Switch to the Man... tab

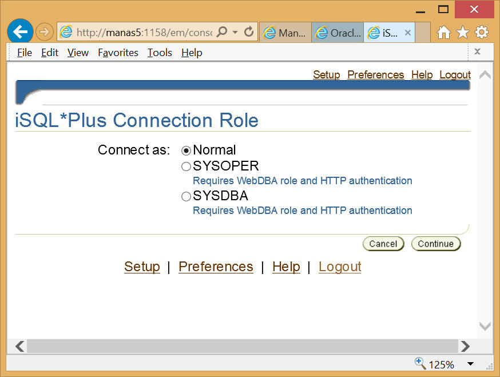click(285, 33)
